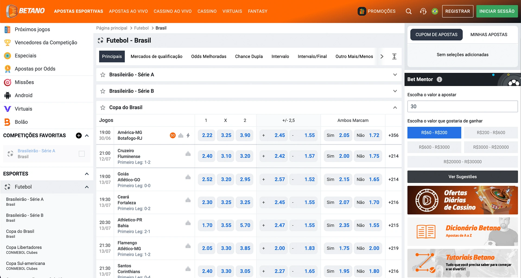Click the Promoções gift icon
Screen dimensions: 521x278
[x=362, y=11]
